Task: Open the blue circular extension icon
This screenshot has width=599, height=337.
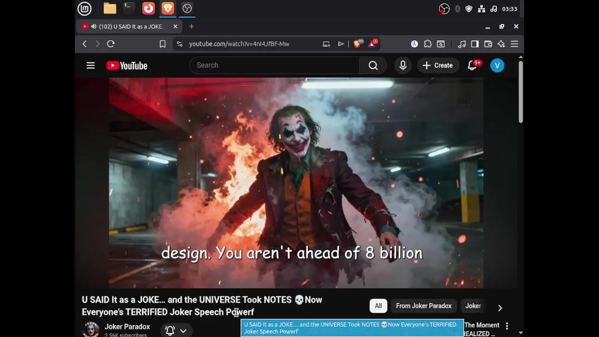Action: [x=414, y=44]
